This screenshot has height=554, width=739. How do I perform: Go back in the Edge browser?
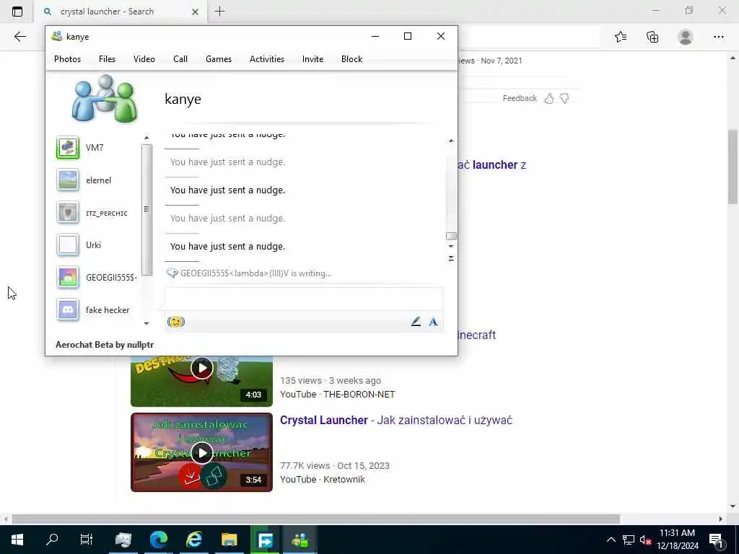(19, 37)
